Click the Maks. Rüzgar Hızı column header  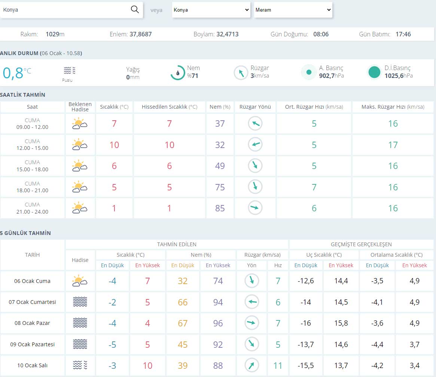click(x=393, y=107)
